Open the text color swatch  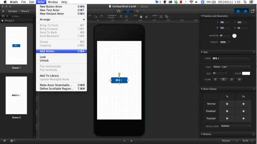[246, 74]
